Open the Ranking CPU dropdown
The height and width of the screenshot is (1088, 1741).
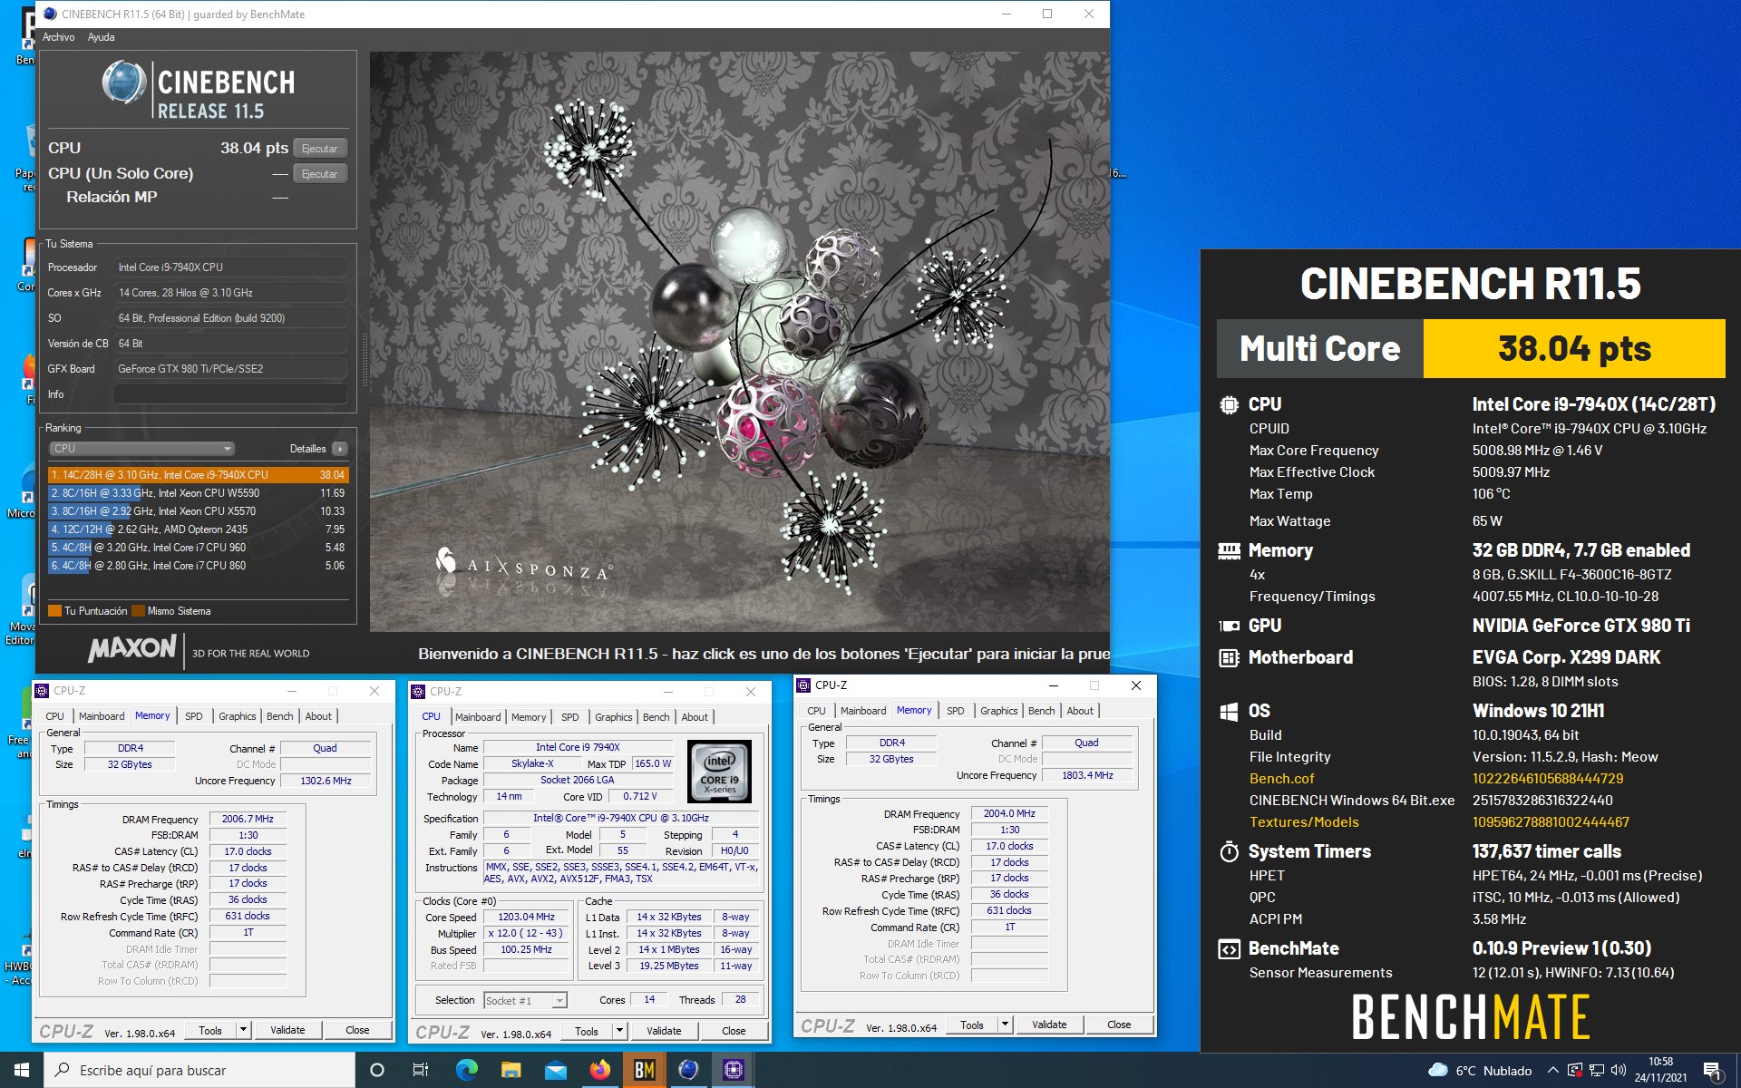[141, 449]
